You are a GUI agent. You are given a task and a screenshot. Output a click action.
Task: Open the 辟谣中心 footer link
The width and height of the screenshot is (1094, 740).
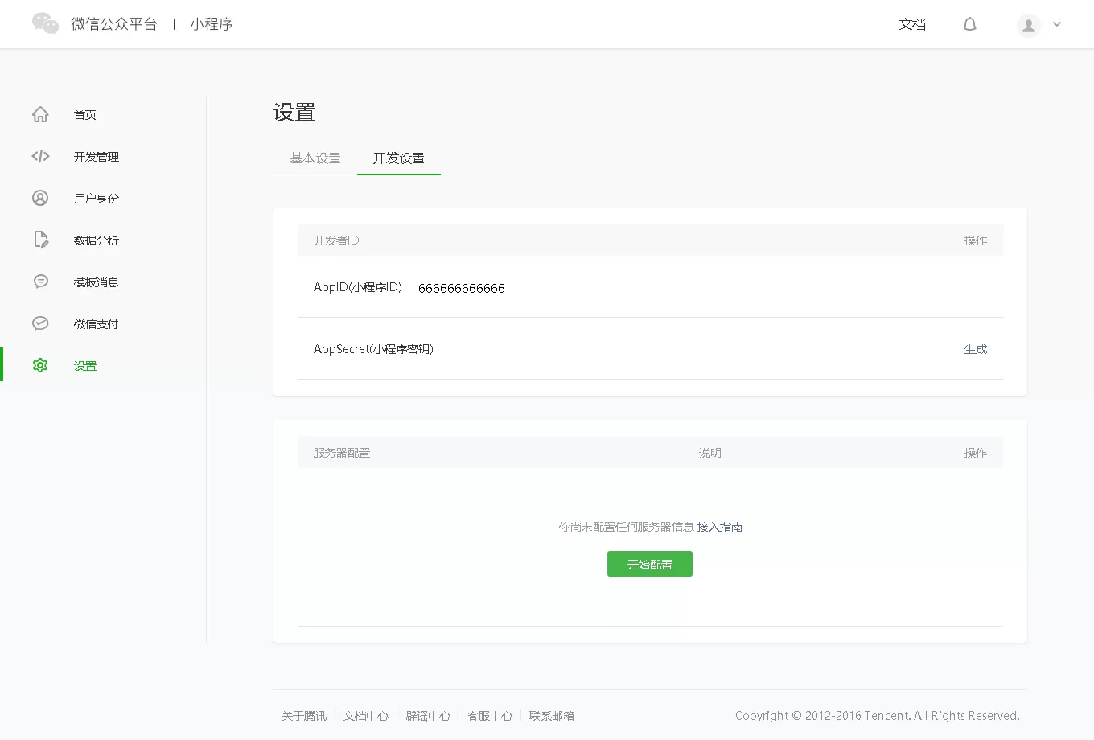point(428,716)
